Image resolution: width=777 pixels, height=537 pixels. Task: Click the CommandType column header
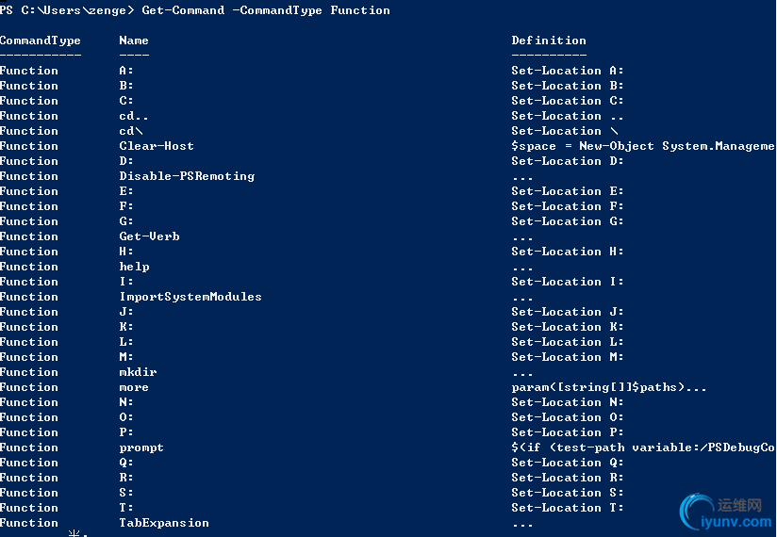tap(41, 41)
